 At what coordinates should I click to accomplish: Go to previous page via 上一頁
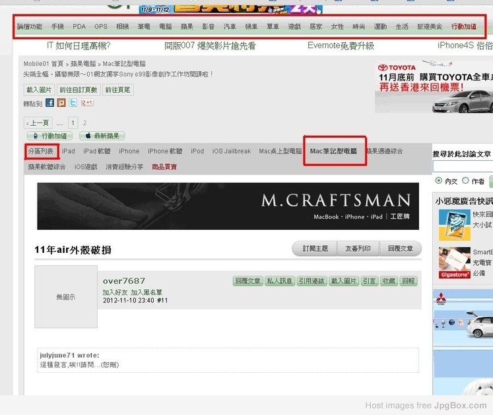click(38, 123)
